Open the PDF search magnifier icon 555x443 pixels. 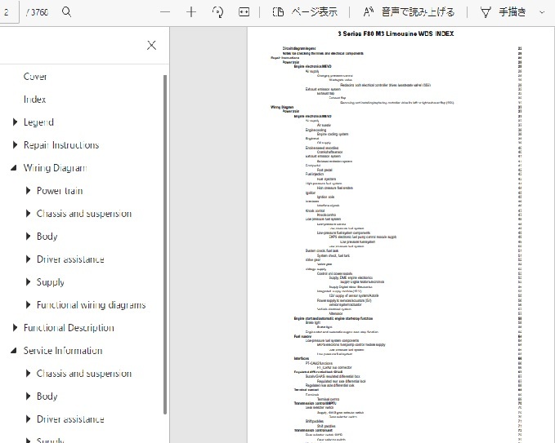pyautogui.click(x=66, y=12)
